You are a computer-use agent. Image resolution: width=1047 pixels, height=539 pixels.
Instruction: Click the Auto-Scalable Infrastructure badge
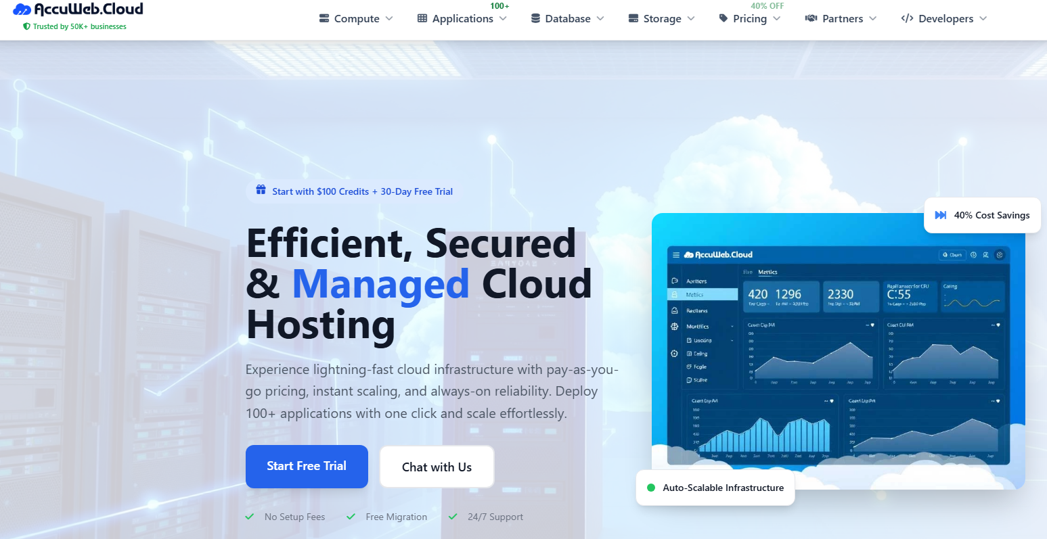(715, 488)
